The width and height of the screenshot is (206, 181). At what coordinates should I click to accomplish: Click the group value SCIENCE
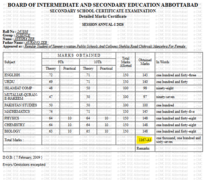pyautogui.click(x=23, y=35)
